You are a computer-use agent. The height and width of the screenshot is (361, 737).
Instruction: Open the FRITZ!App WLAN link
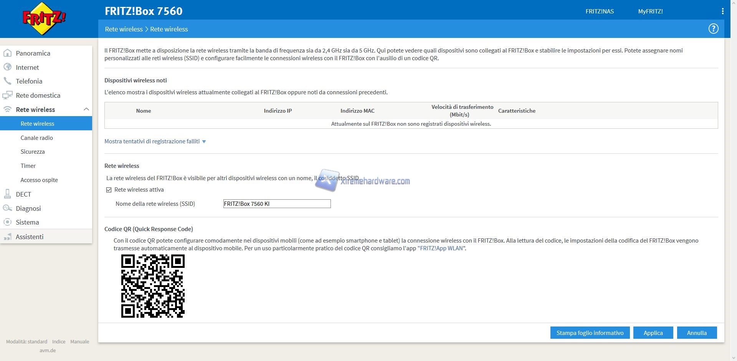[x=441, y=248]
